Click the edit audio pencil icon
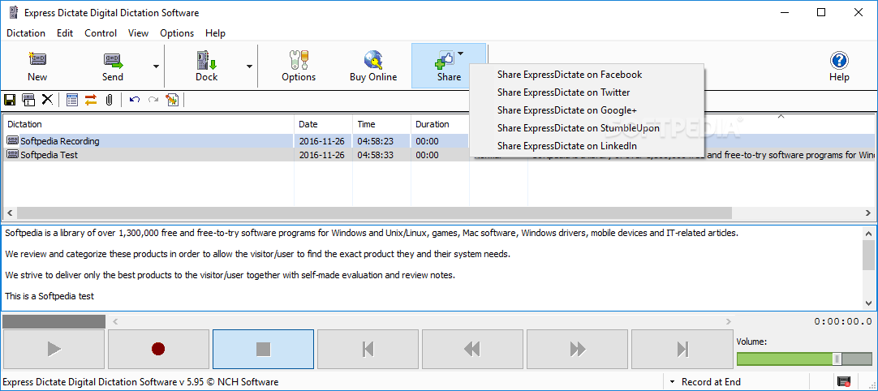The image size is (878, 391). [172, 100]
